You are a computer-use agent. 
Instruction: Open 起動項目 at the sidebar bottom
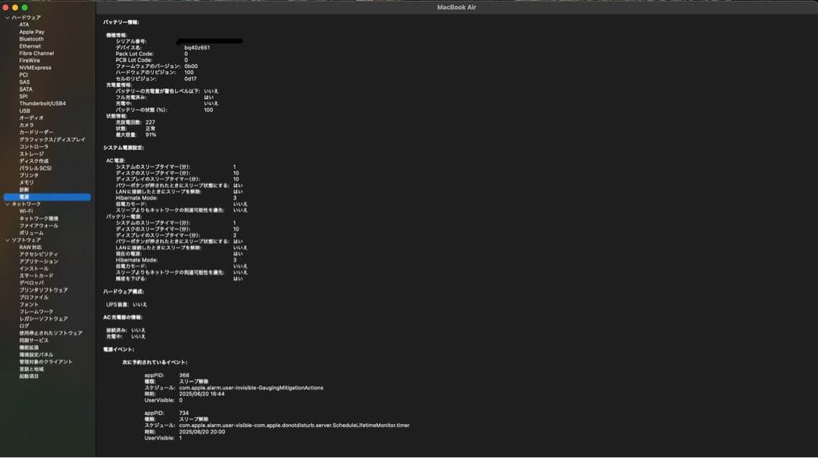29,376
